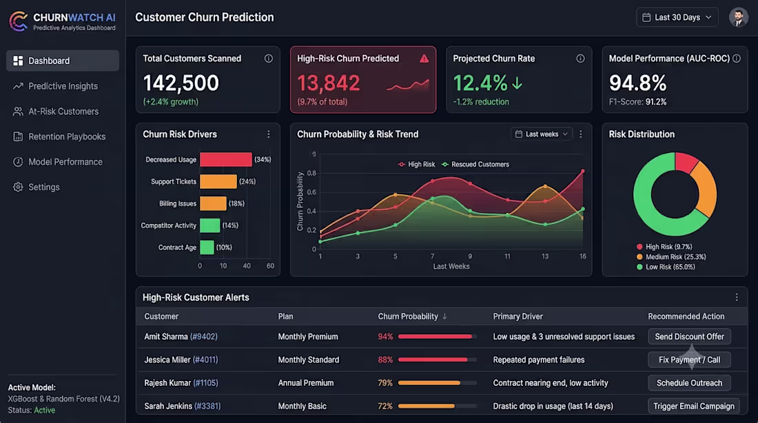Toggle Medium Risk (25.3%) legend entry
758x423 pixels.
(x=671, y=257)
